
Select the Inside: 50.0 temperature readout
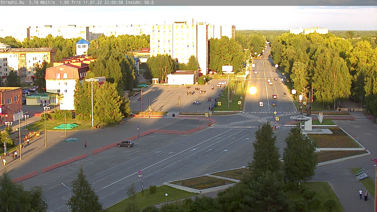[x=140, y=2]
